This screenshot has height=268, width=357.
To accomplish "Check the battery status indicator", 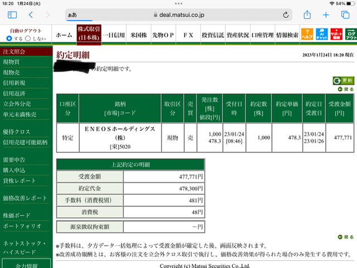I will click(x=350, y=3).
